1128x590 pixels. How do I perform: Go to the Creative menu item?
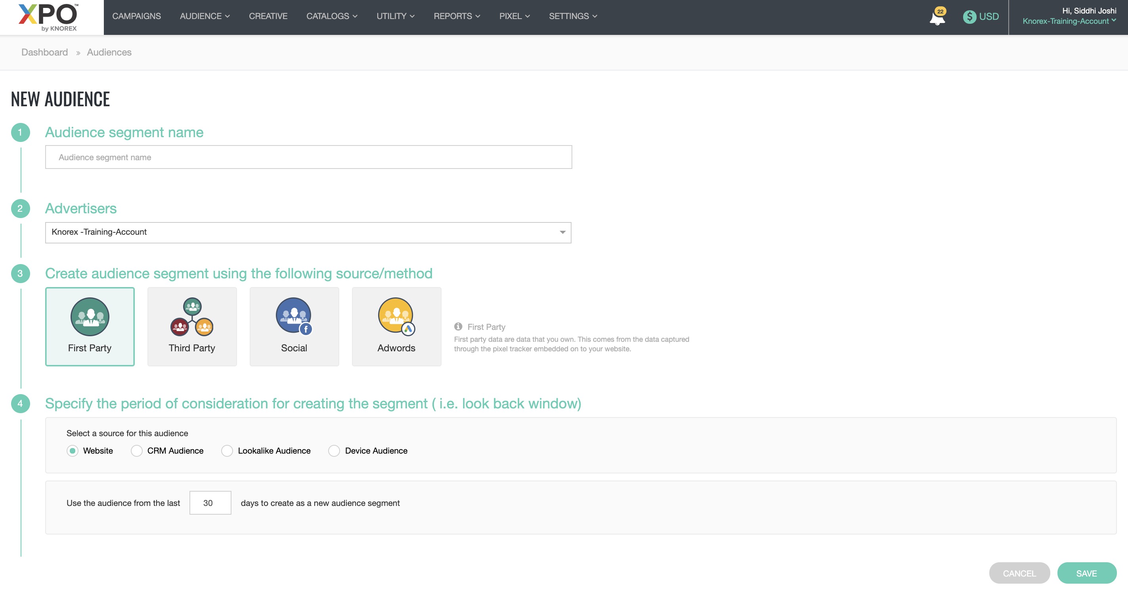click(268, 16)
